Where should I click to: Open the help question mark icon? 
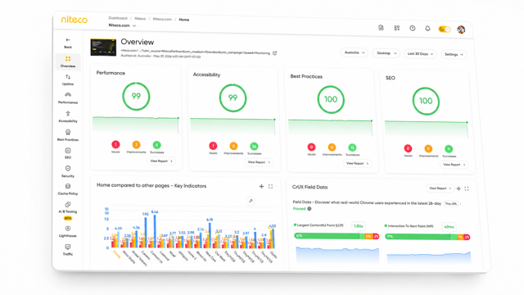[413, 29]
